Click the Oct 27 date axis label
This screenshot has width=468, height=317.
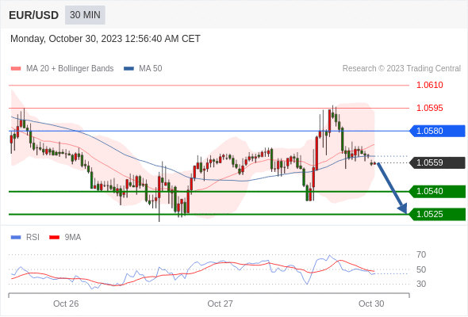[220, 304]
